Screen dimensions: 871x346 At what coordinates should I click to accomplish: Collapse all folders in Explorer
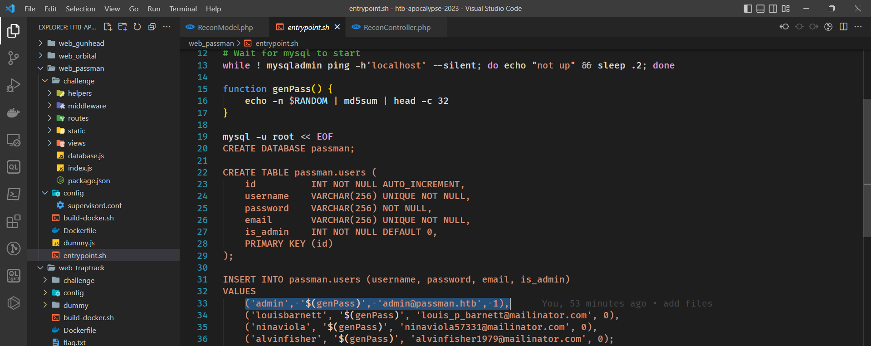(x=152, y=27)
